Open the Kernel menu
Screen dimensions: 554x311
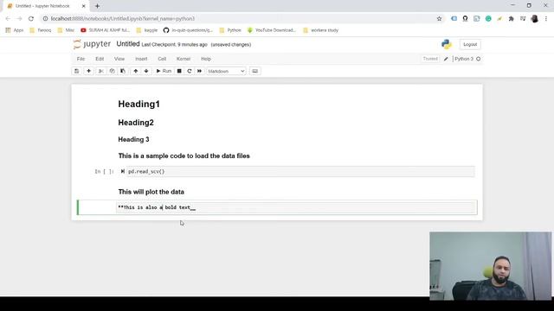point(184,59)
